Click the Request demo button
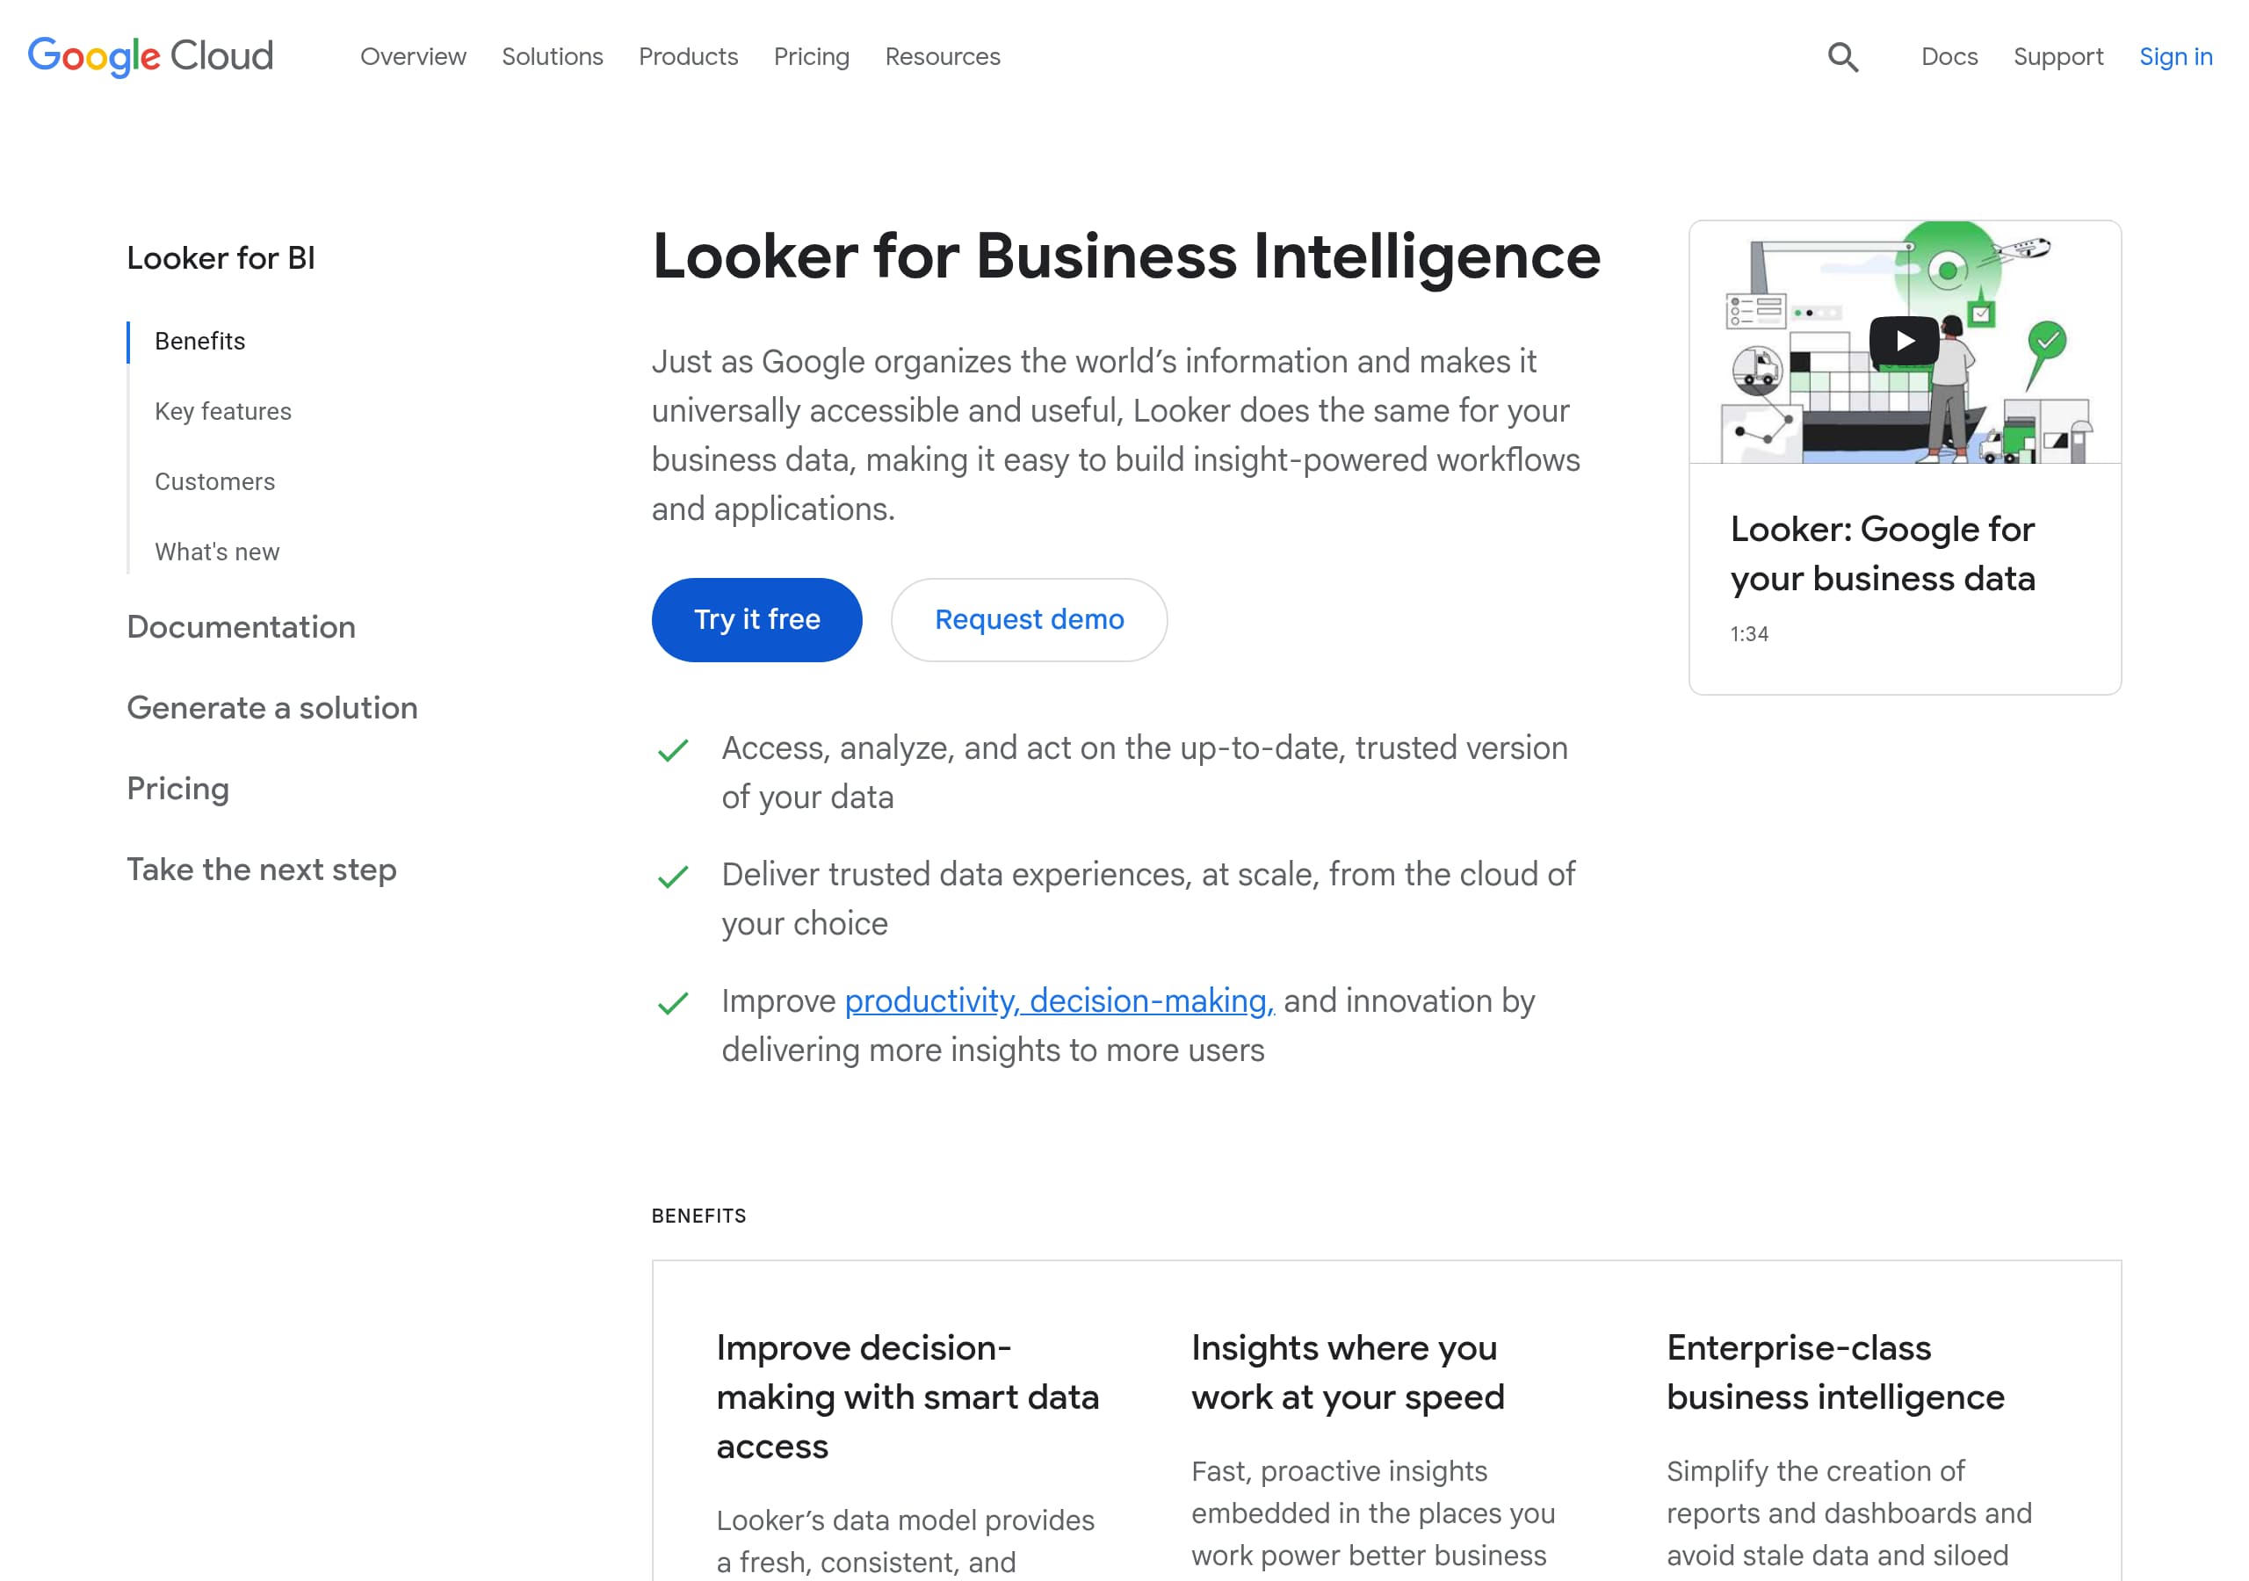Screen dimensions: 2249x1581 pyautogui.click(x=1029, y=619)
